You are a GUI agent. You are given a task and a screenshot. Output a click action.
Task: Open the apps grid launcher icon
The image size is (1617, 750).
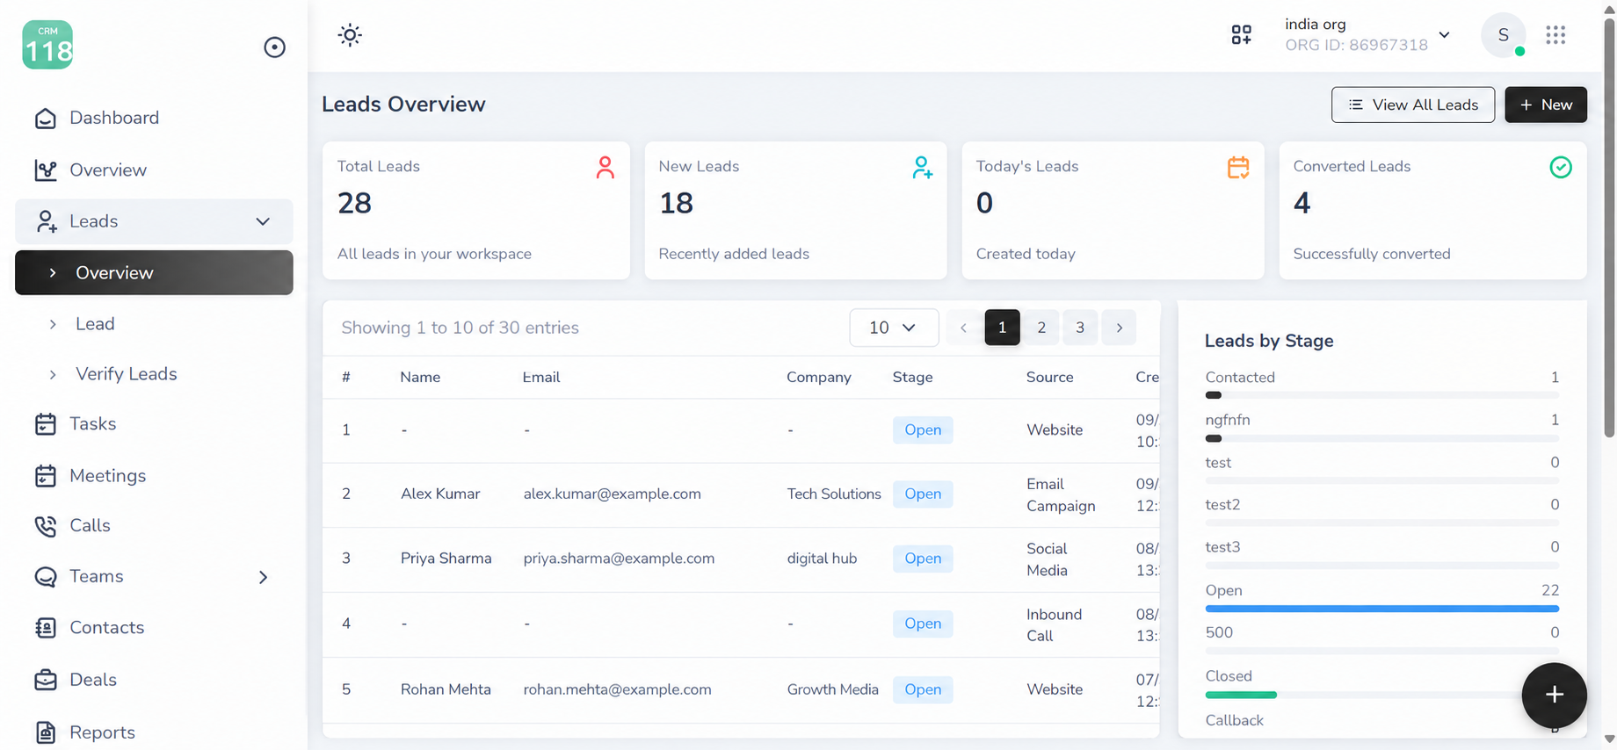pos(1555,35)
